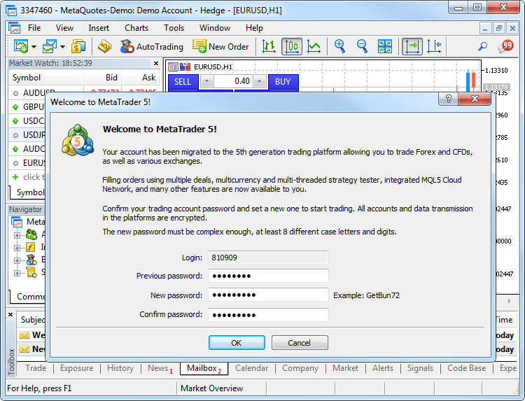Open the search magnifier in toolbar
Viewport: 525px width, 401px height.
[482, 47]
